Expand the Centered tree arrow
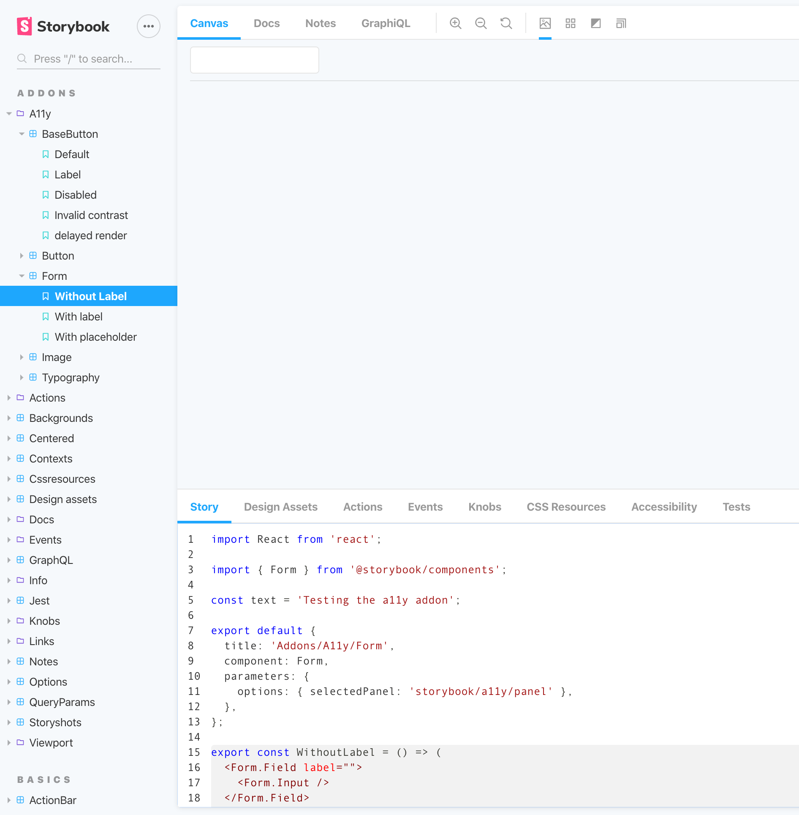Screen dimensions: 799x815 [x=9, y=438]
